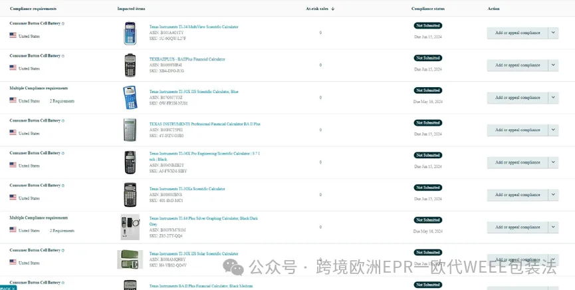Open battery info icon in TI-36X Pro row
This screenshot has width=575, height=290.
[x=63, y=153]
